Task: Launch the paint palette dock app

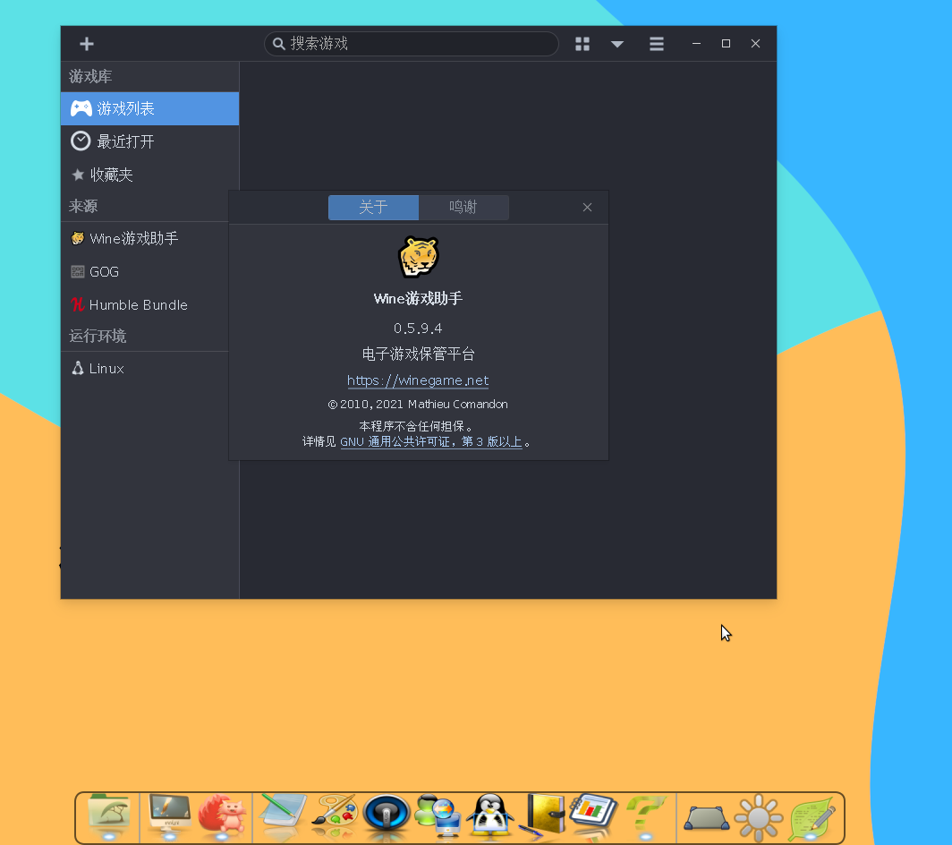Action: coord(335,813)
